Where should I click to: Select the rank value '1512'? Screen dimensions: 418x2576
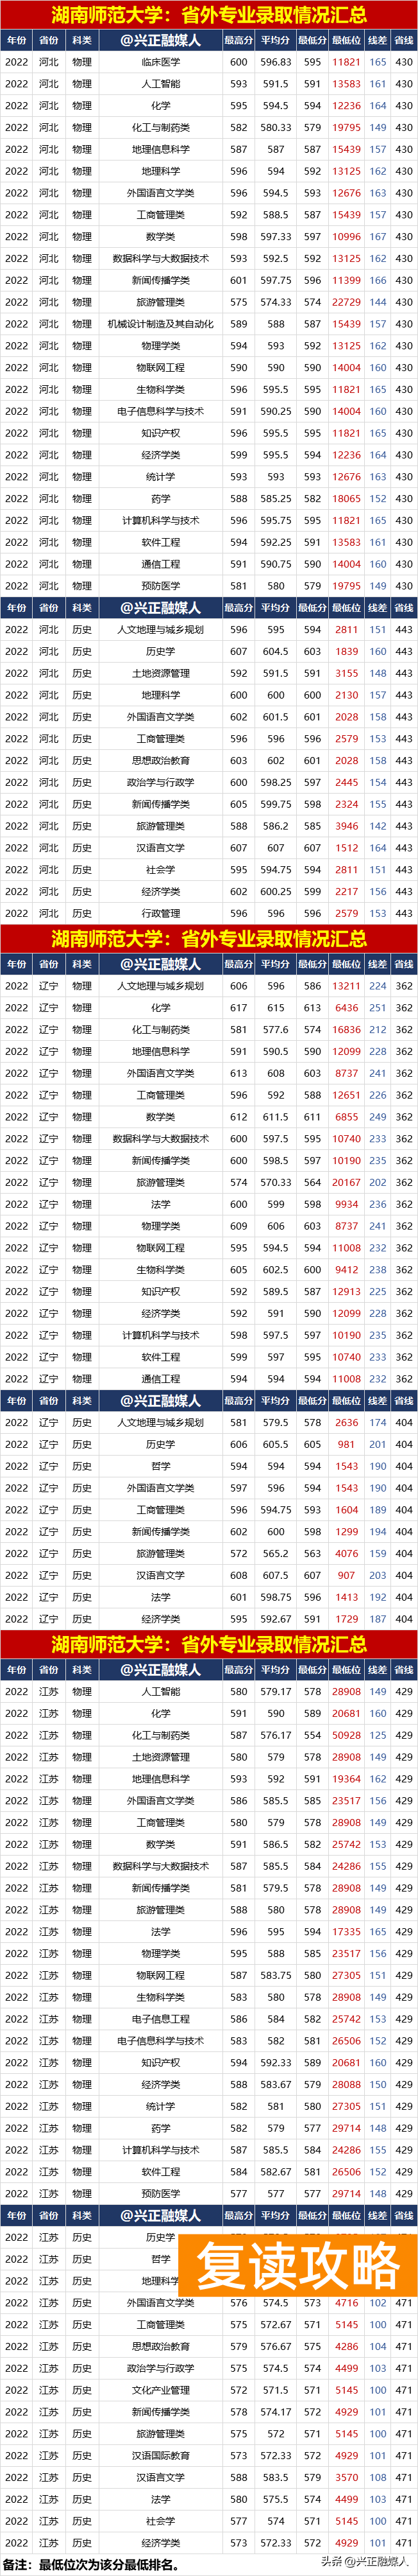click(346, 848)
